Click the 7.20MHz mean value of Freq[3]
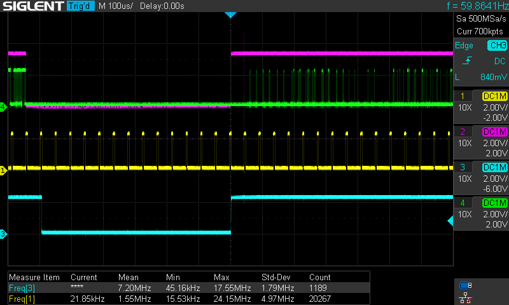Viewport: 509px width, 305px height. coord(134,288)
